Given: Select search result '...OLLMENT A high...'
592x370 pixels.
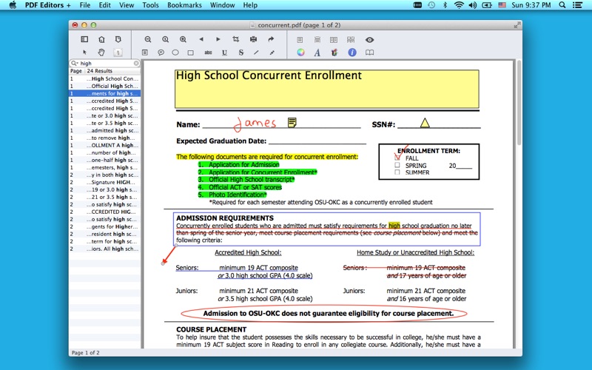Looking at the screenshot, I should click(x=104, y=145).
